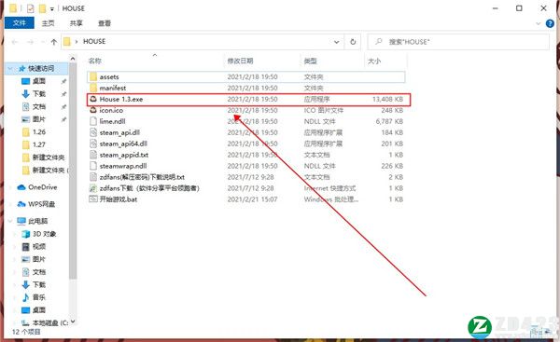This screenshot has height=342, width=560.
Task: Select the steam_api64.dll file icon
Action: [93, 144]
